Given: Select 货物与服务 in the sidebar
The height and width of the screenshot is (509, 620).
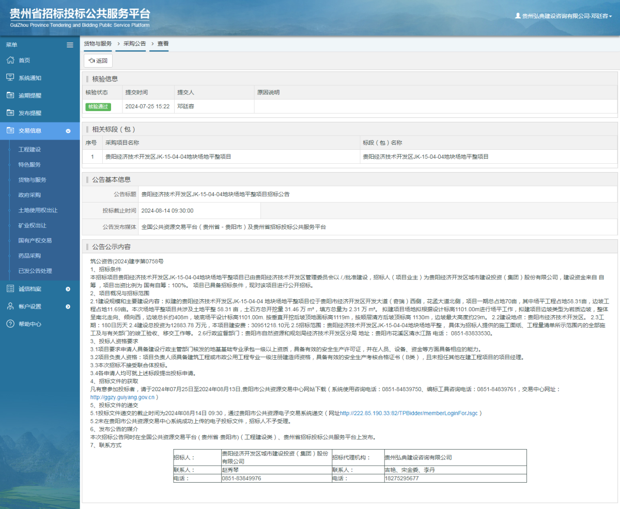Looking at the screenshot, I should (32, 180).
